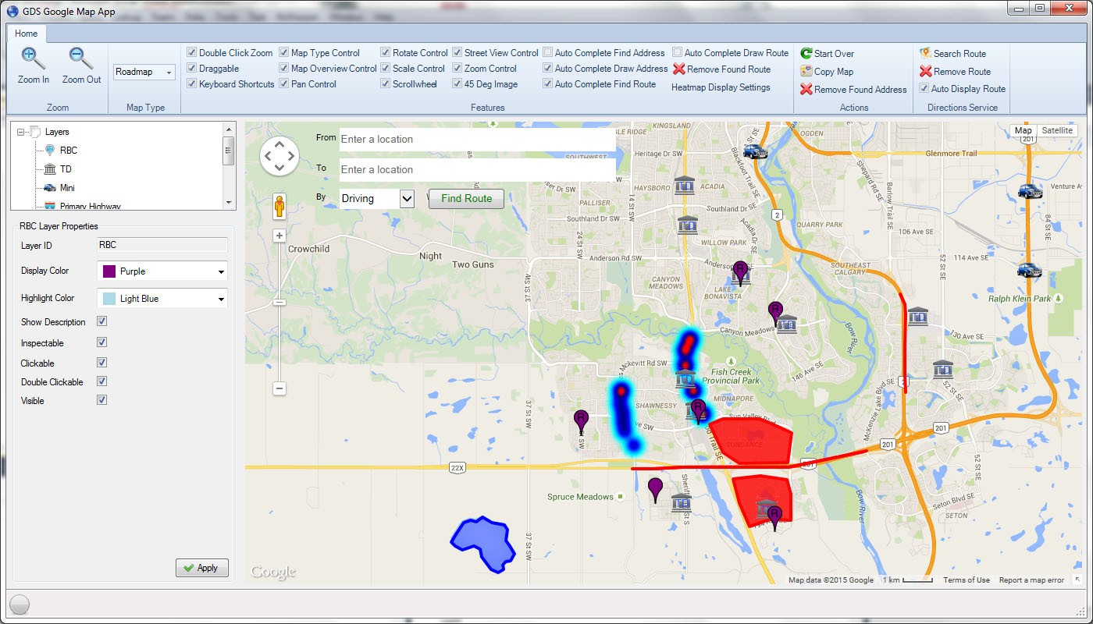Open the Terms of Use link
1093x624 pixels.
click(x=967, y=580)
